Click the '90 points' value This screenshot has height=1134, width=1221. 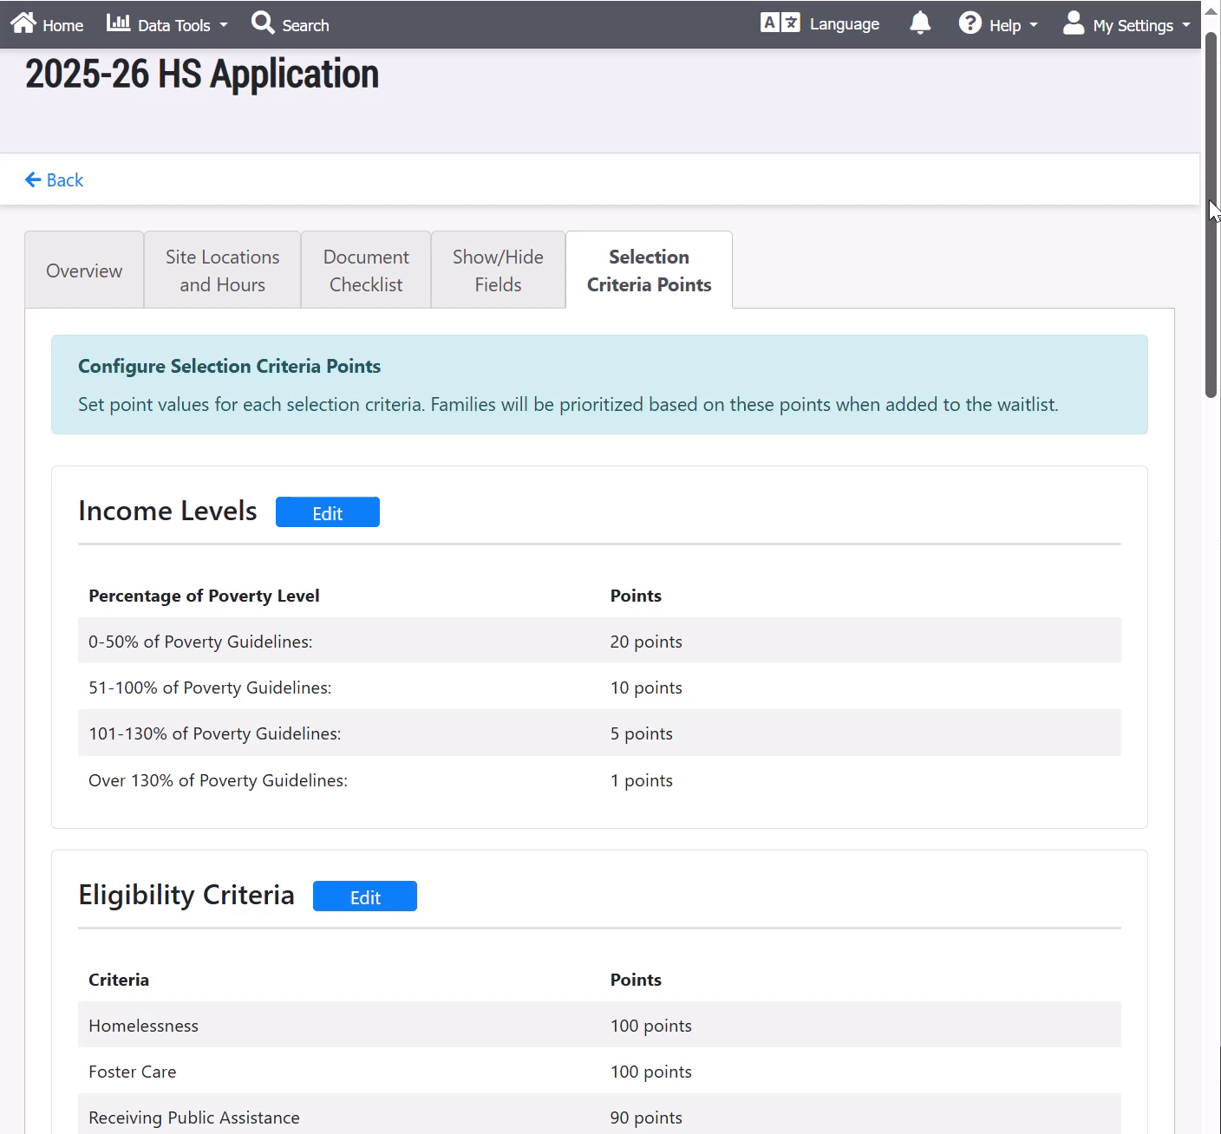[646, 1118]
